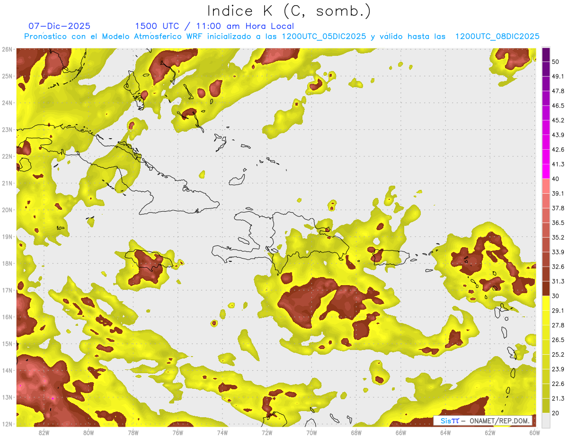Click the 26N latitude label
Screen dimensions: 568x439
7,49
